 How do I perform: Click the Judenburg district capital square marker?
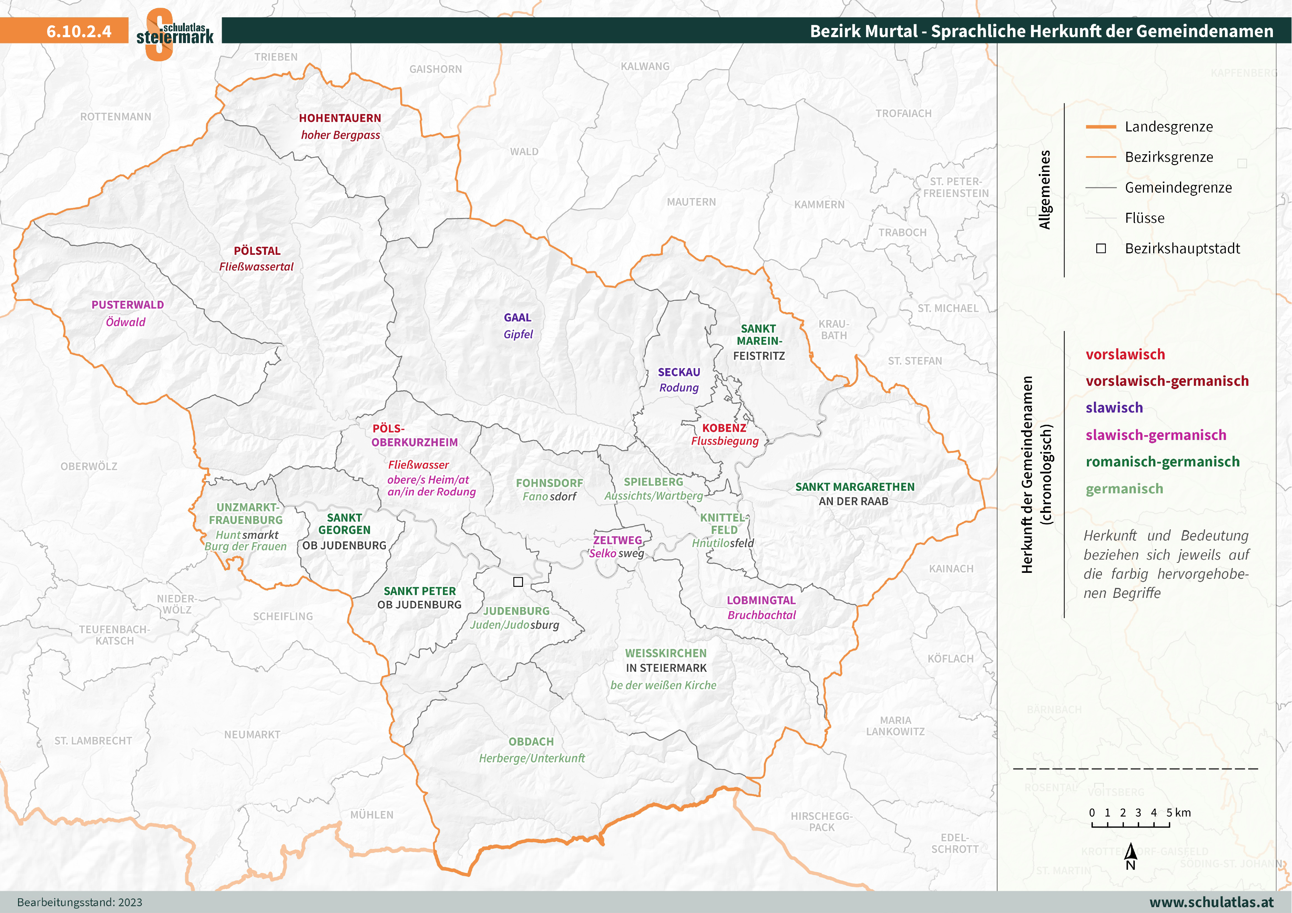518,582
